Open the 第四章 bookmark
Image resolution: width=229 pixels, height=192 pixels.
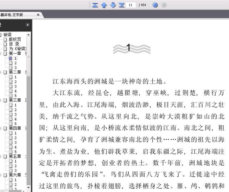pyautogui.click(x=15, y=129)
